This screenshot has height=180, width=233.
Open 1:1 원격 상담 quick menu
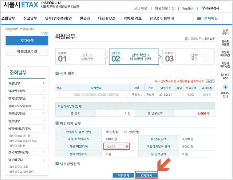[x=225, y=76]
